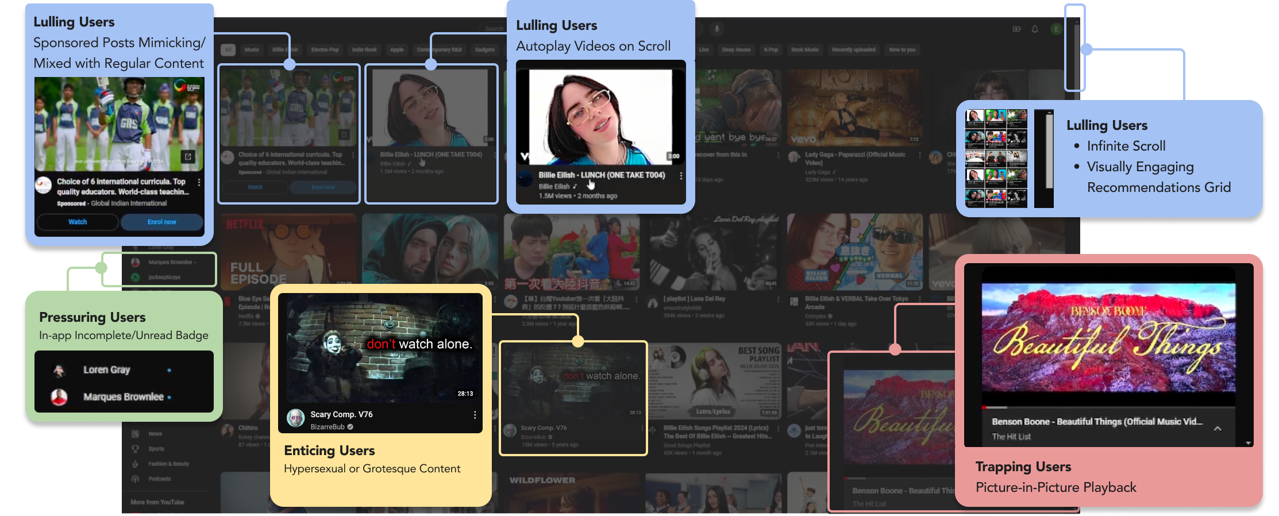Select the K-Pop filter chip

(x=771, y=50)
